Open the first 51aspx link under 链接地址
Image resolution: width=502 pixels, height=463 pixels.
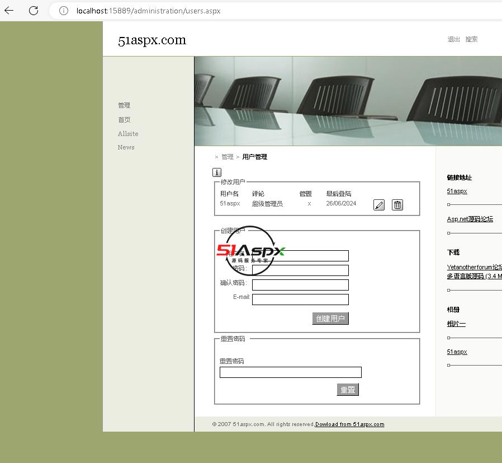point(457,191)
